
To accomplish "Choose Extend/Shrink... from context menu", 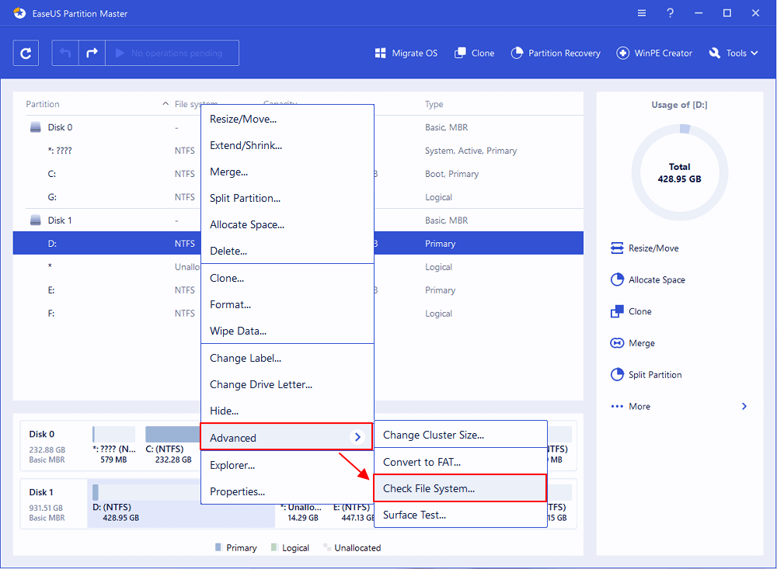I will pyautogui.click(x=287, y=146).
